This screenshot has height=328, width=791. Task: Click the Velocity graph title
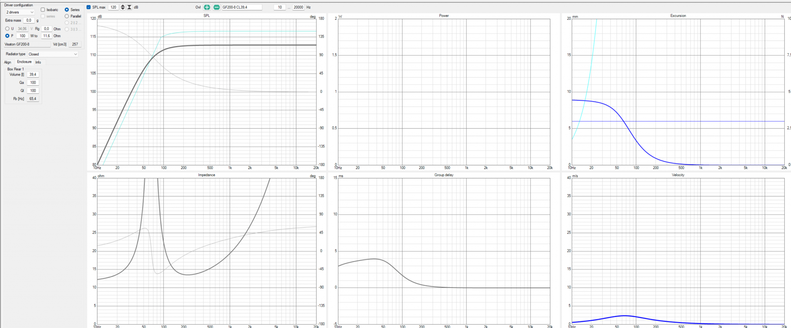point(678,175)
